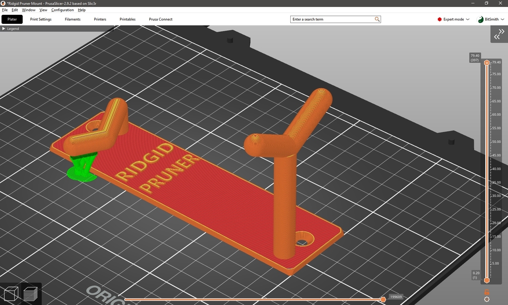This screenshot has height=305, width=508.
Task: Open the File menu
Action: click(x=5, y=10)
